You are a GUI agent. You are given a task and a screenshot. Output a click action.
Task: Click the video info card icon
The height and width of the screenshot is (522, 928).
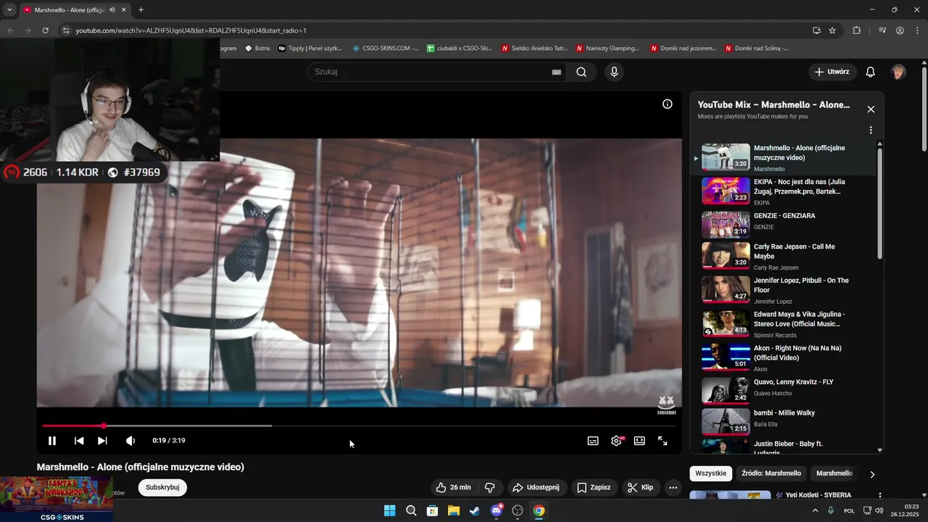pyautogui.click(x=668, y=104)
